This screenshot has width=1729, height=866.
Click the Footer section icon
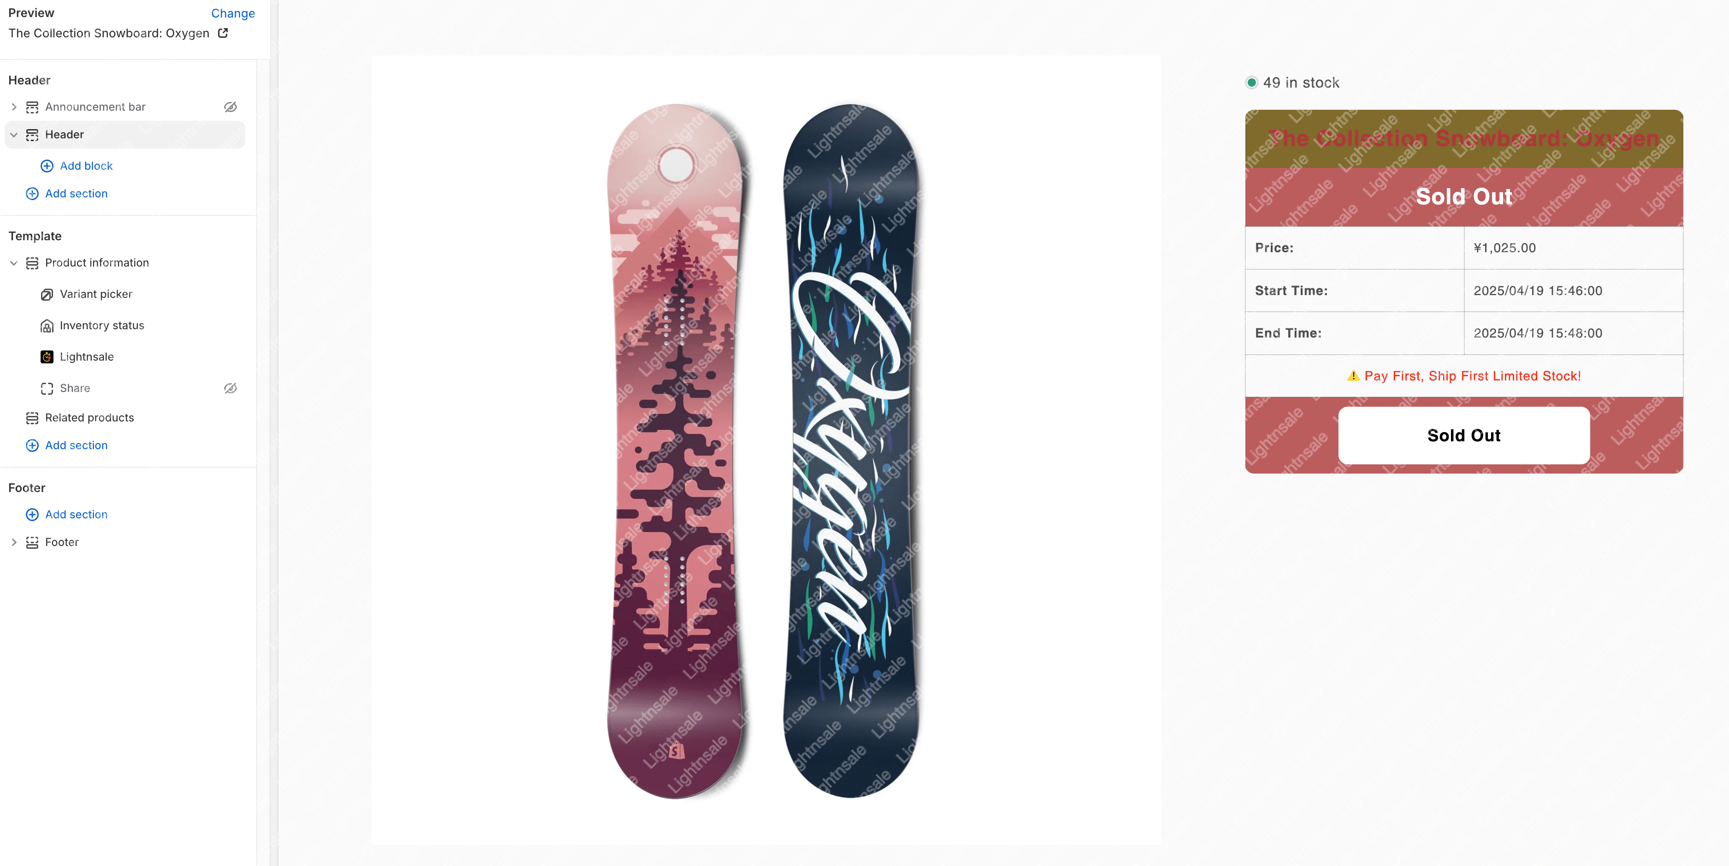[x=32, y=542]
